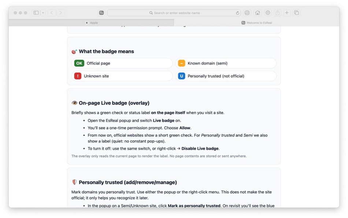Click the orange Known domain badge
Screen dimensions: 348x218
[x=181, y=63]
